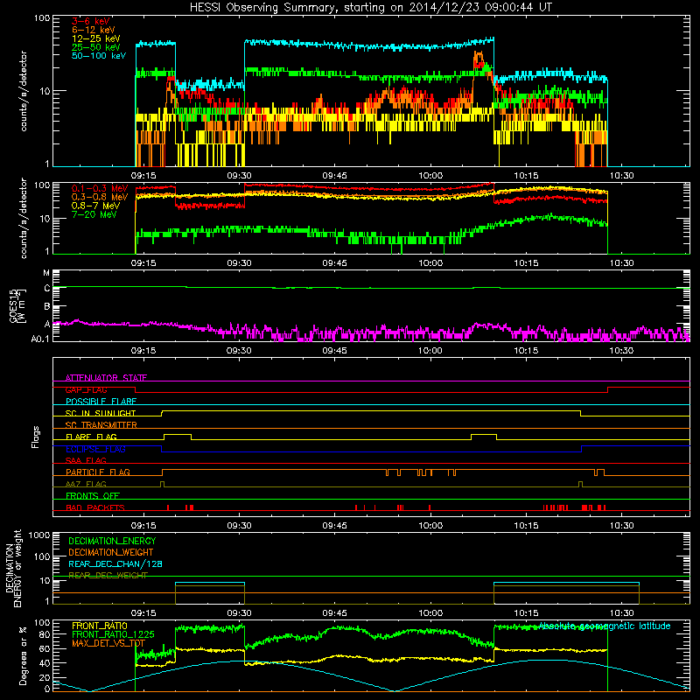Viewport: 700px width, 700px height.
Task: Pick the cyan 50-100 keV legend label
Action: coord(99,56)
